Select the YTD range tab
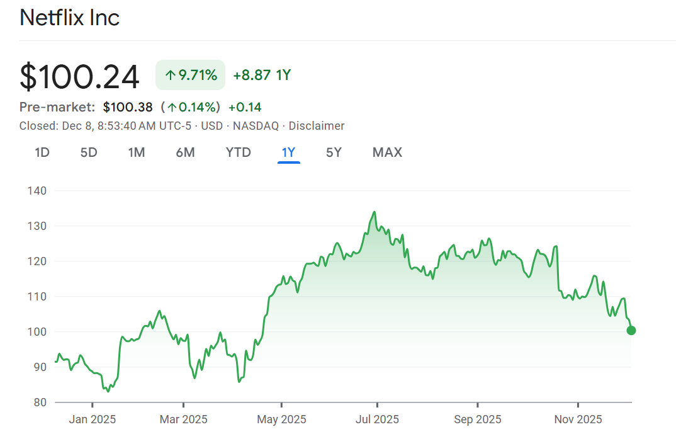This screenshot has height=439, width=676. coord(238,152)
